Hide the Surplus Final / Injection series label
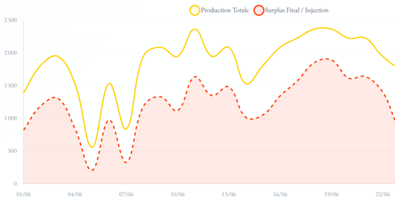Viewport: 395px width, 201px height. tap(297, 10)
